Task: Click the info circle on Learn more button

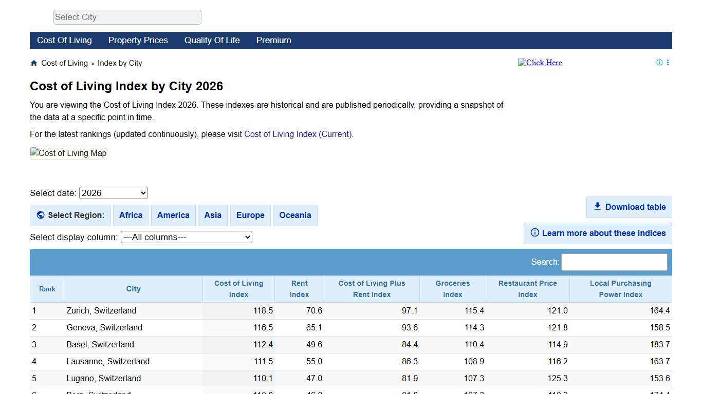Action: point(534,233)
